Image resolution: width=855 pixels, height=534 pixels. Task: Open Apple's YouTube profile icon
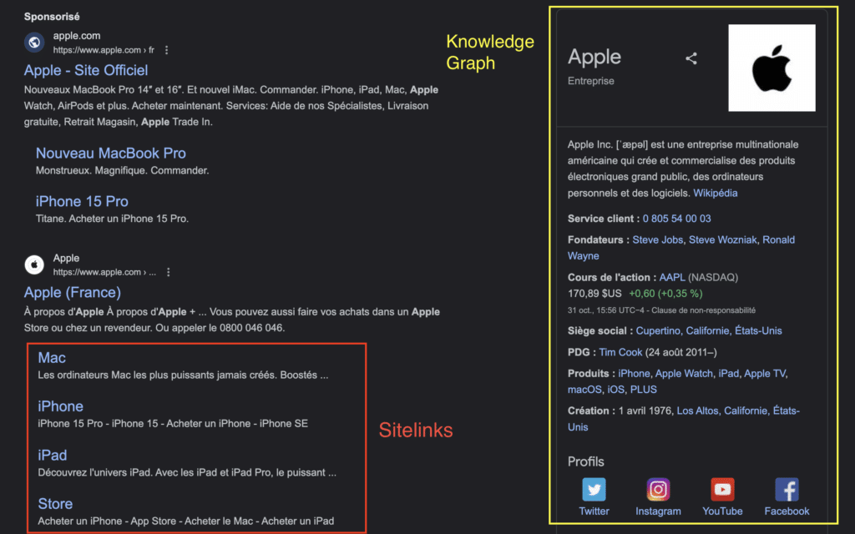tap(722, 489)
